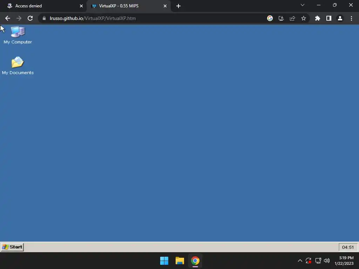Open the Extensions puzzle icon
The height and width of the screenshot is (269, 359).
pos(318,18)
